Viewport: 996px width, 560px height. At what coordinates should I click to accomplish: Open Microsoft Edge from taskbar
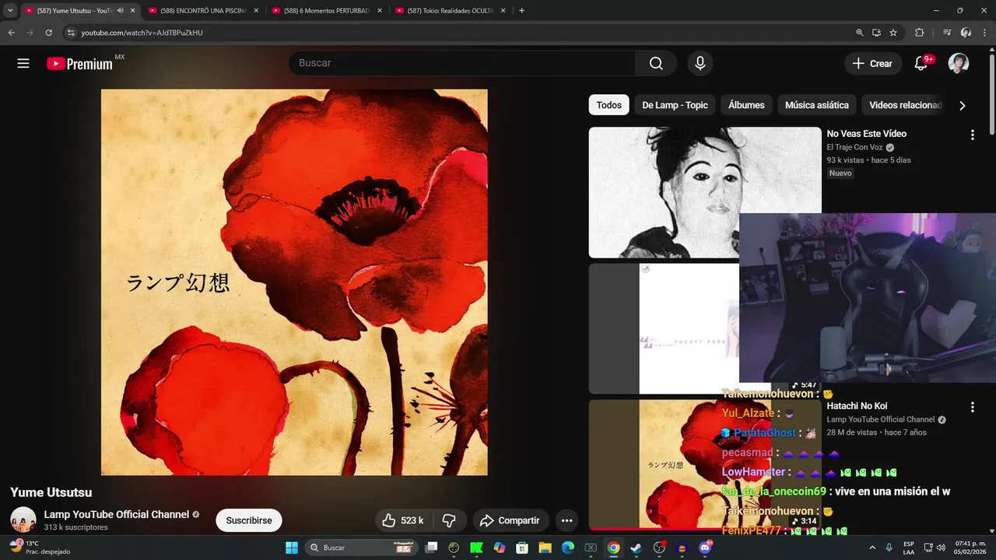point(568,548)
